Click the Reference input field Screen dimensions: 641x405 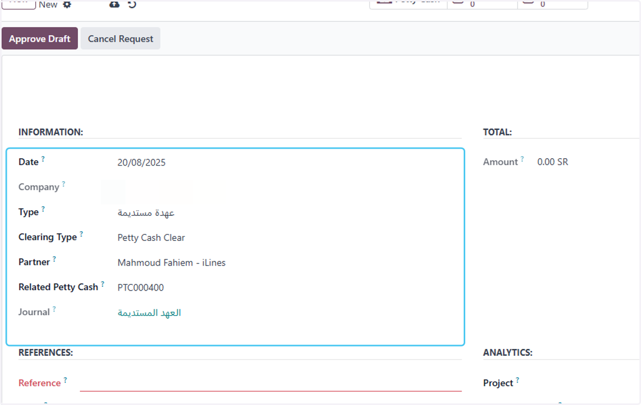pos(271,383)
